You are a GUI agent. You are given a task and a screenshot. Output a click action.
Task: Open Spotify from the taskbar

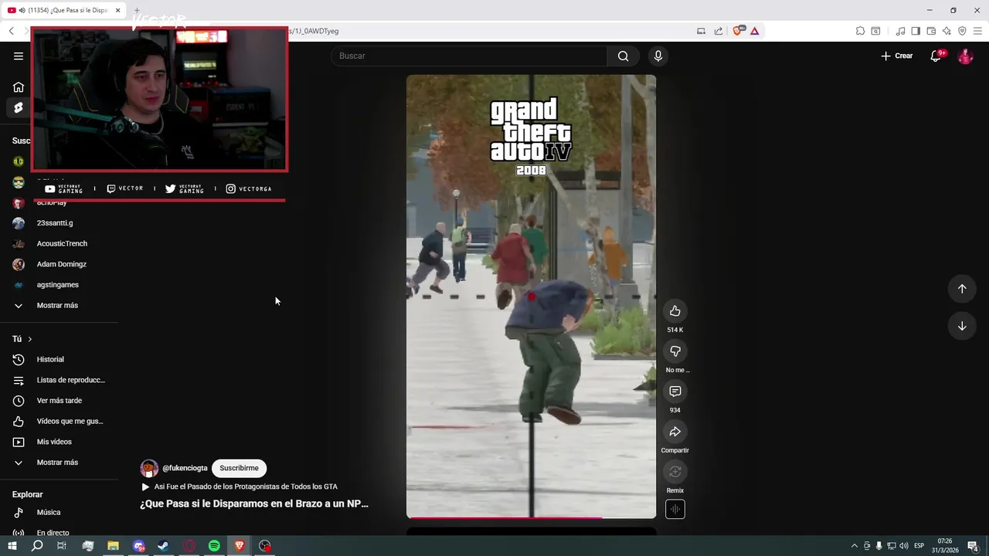click(214, 546)
